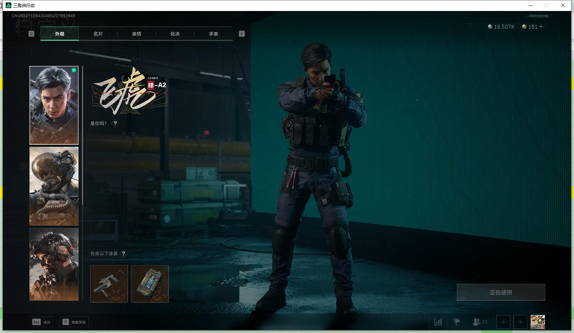Click the 19,507K currency balance
The width and height of the screenshot is (574, 333).
click(x=501, y=27)
